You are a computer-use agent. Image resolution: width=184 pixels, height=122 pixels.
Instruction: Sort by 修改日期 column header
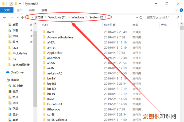[110, 25]
